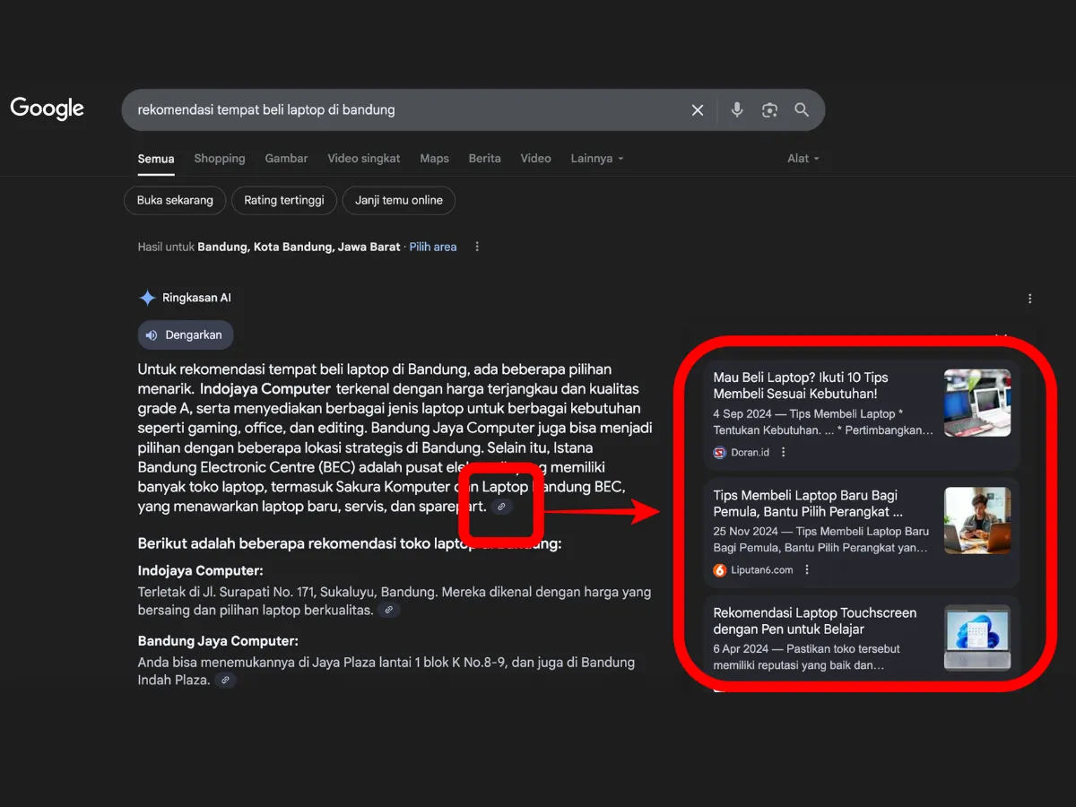Toggle the Buka sekarang filter chip

pyautogui.click(x=175, y=201)
